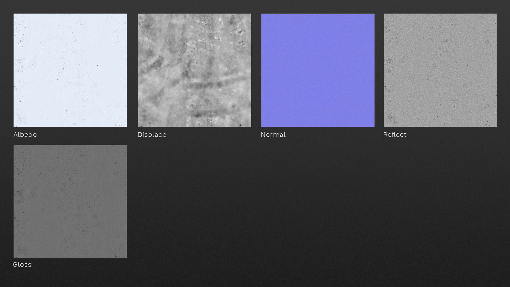Click the image above the Albedo caption
Viewport: 510px width, 287px height.
[70, 70]
